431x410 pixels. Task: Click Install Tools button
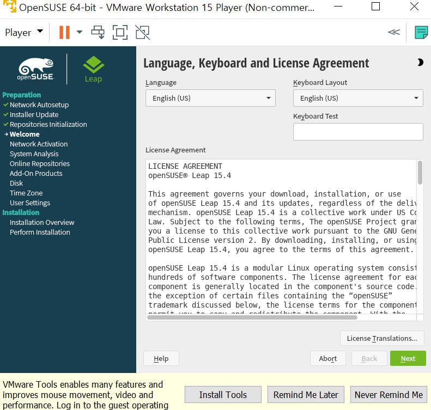click(223, 395)
